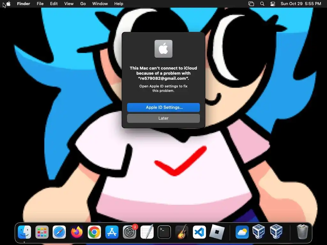
Task: Click the re579082@gmail.com text in dialog
Action: click(x=163, y=78)
